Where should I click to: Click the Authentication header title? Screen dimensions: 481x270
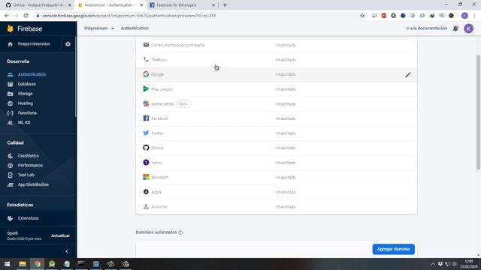coord(135,28)
